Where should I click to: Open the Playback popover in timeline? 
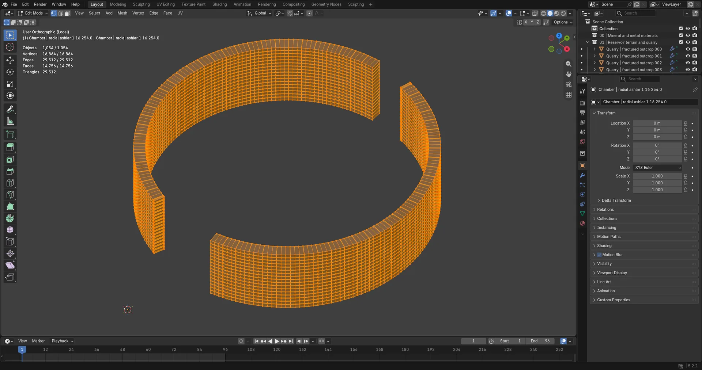pos(63,341)
